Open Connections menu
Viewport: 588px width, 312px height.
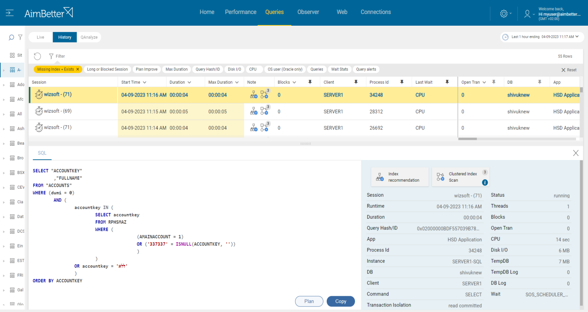376,12
